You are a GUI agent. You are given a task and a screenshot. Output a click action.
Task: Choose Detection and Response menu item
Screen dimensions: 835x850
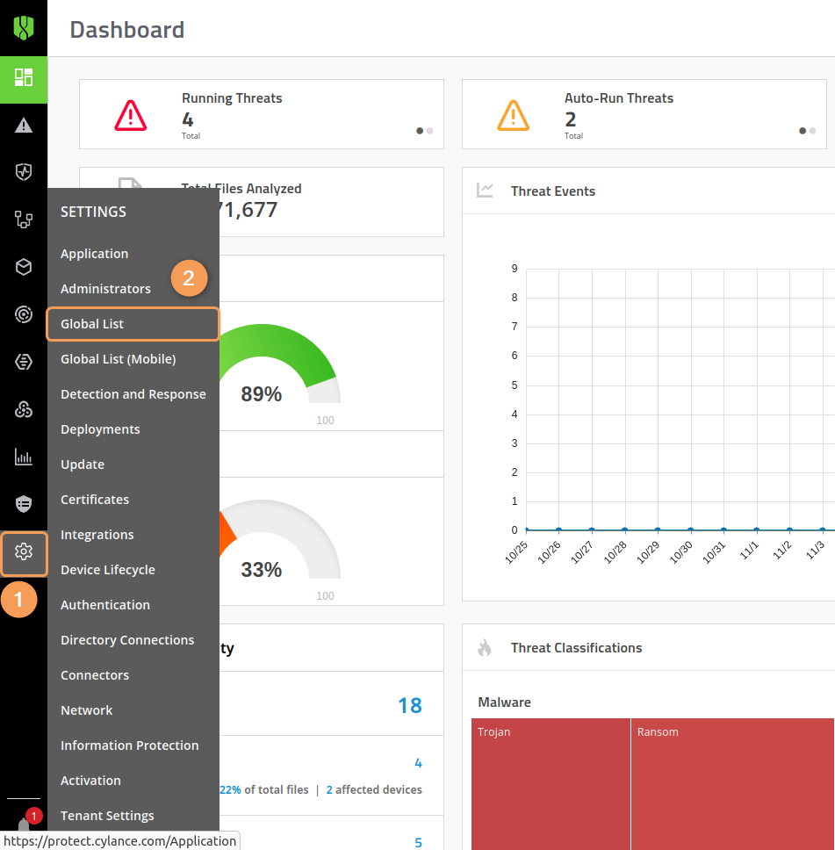coord(133,394)
